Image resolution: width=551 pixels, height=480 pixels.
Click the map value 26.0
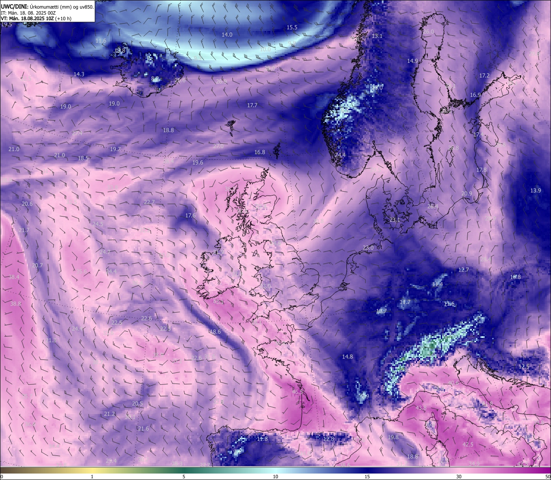[428, 32]
